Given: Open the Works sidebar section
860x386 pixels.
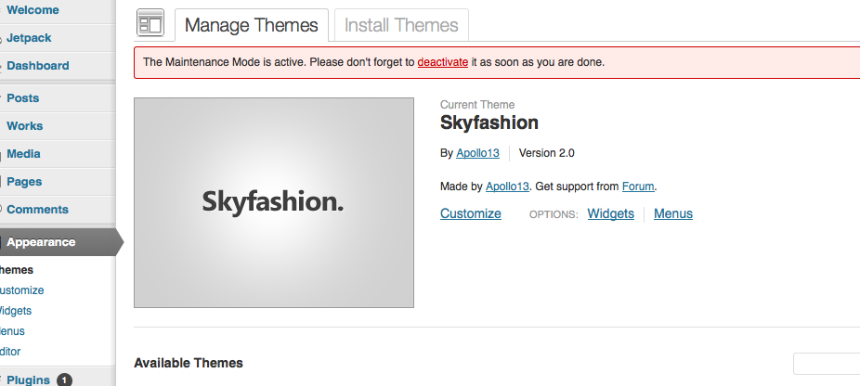Looking at the screenshot, I should (x=25, y=126).
